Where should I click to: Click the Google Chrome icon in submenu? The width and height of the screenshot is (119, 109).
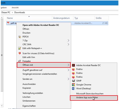[x=73, y=85]
